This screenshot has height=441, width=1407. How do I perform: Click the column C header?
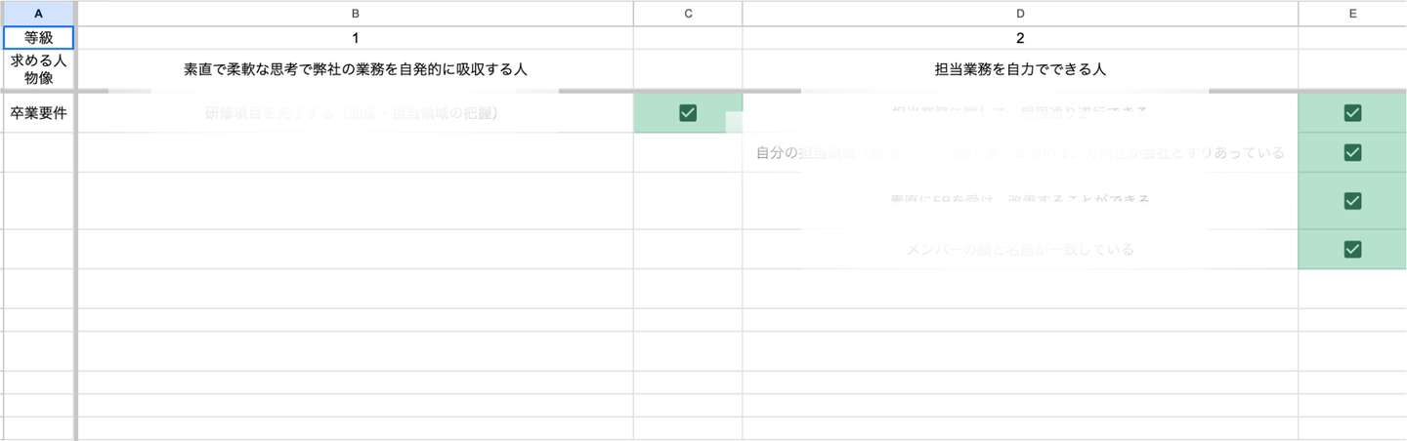click(x=688, y=13)
